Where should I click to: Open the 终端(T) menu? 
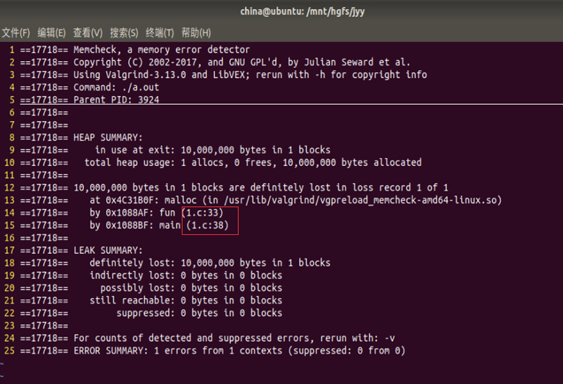[159, 33]
